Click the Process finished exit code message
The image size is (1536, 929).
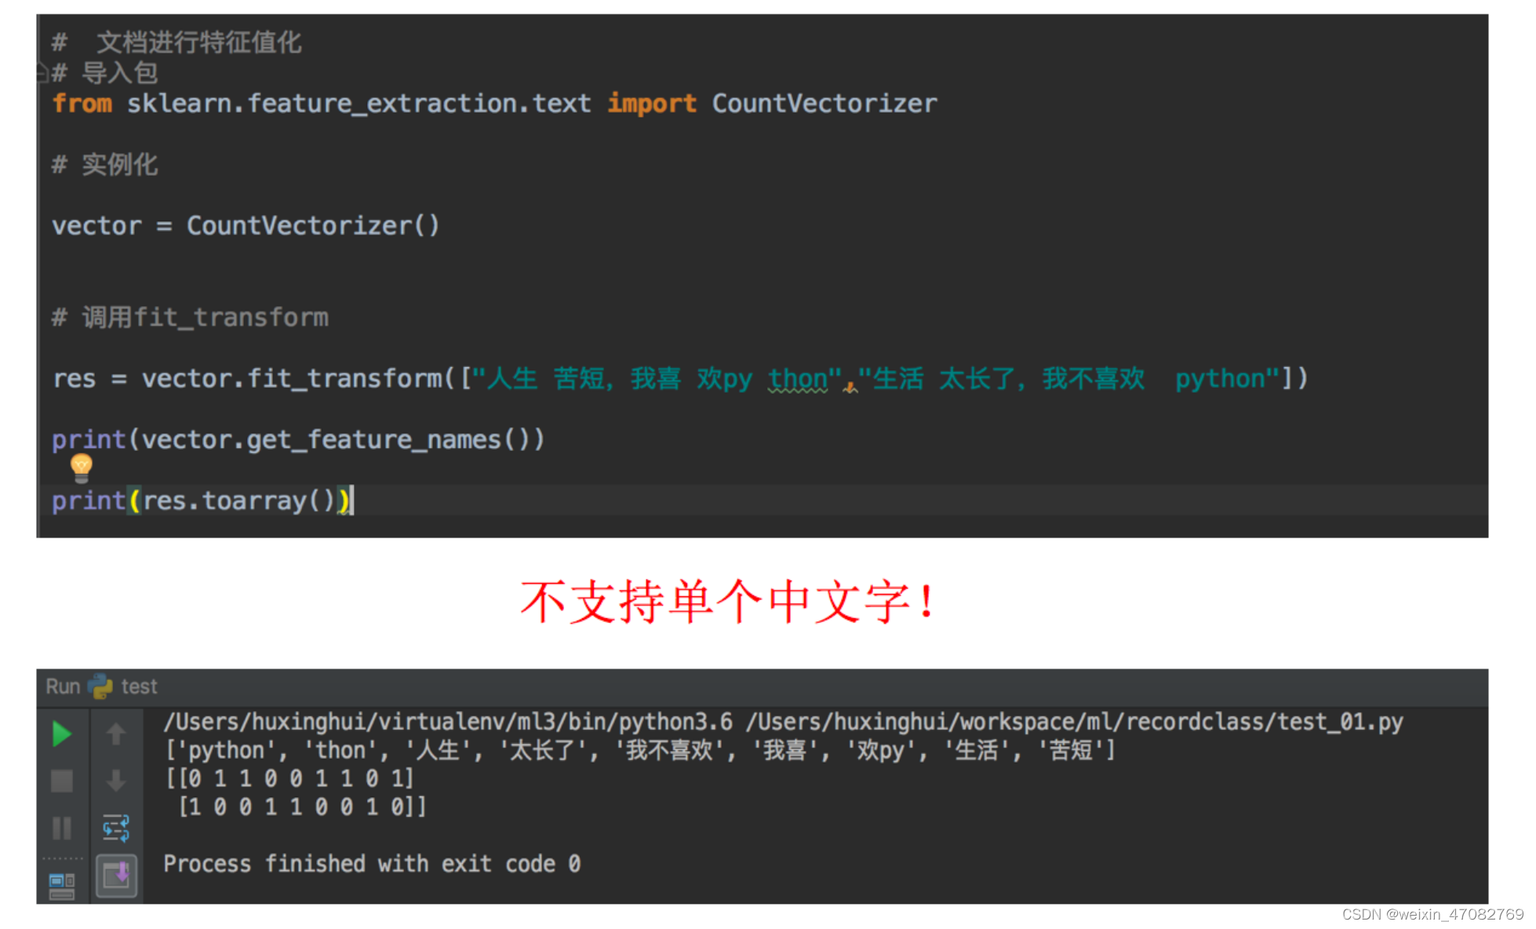(372, 863)
